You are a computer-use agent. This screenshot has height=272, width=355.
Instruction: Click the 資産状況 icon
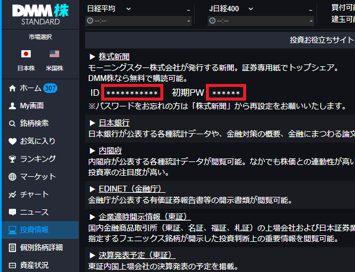(x=12, y=265)
